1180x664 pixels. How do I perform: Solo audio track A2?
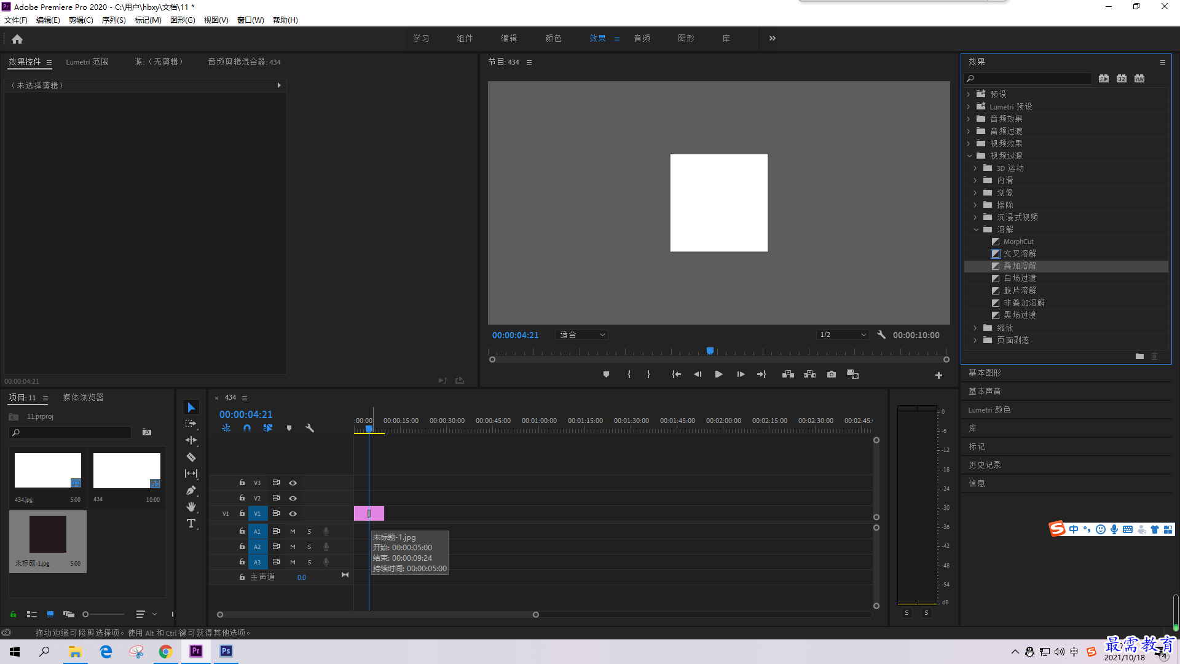coord(309,547)
